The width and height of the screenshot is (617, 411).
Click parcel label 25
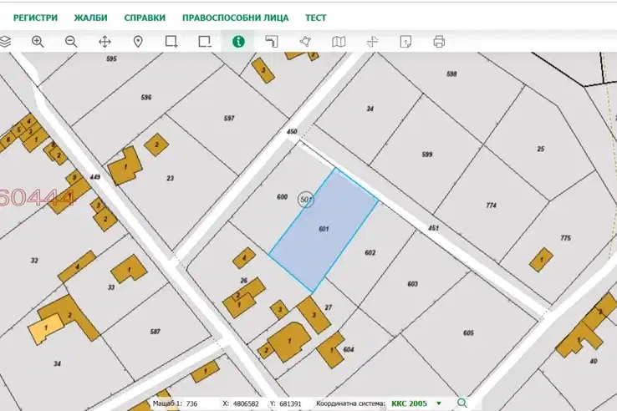(x=541, y=149)
